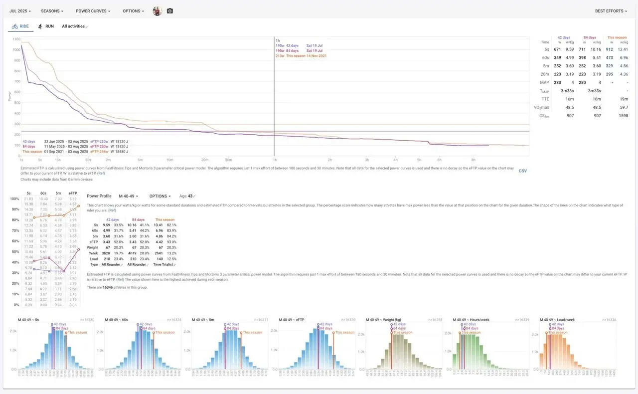Click pencil icon beside All activities
This screenshot has width=638, height=394.
[87, 26]
